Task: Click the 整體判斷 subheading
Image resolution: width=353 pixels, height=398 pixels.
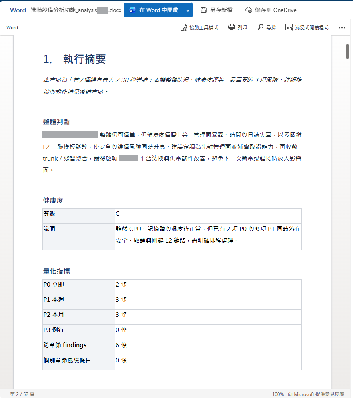Action: [x=56, y=122]
